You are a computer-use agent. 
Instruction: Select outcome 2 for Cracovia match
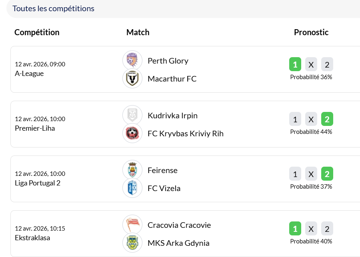coord(327,229)
